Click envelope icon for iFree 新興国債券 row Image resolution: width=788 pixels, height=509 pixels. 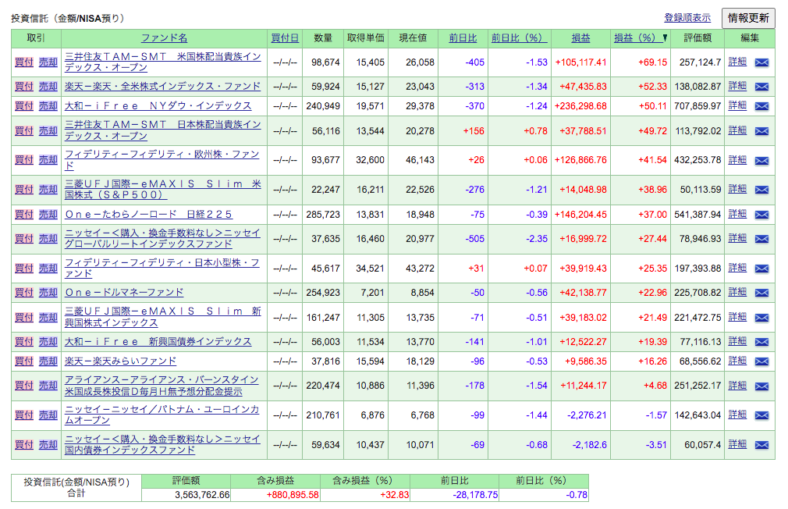[x=762, y=342]
